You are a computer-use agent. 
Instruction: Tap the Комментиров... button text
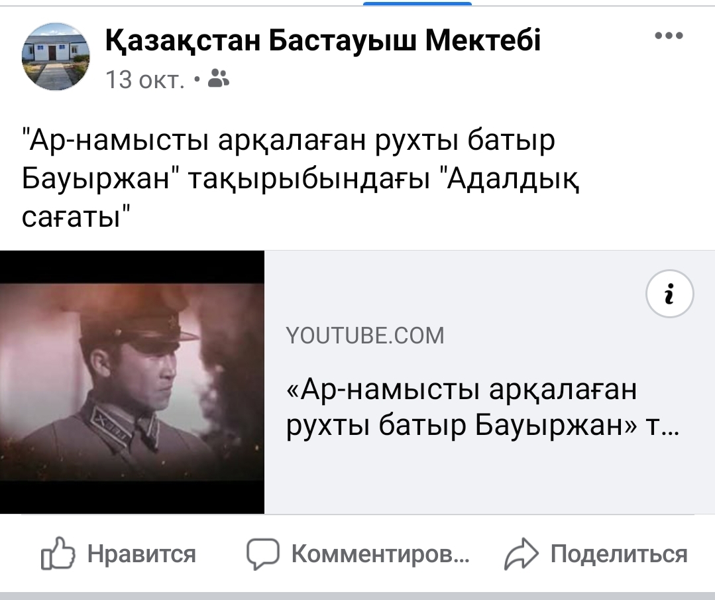[380, 554]
